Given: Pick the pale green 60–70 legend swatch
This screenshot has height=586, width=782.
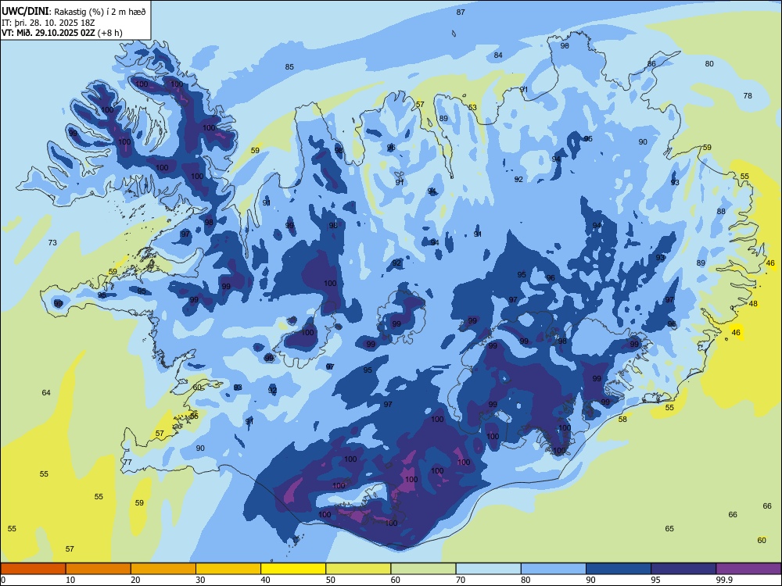Looking at the screenshot, I should pos(423,569).
